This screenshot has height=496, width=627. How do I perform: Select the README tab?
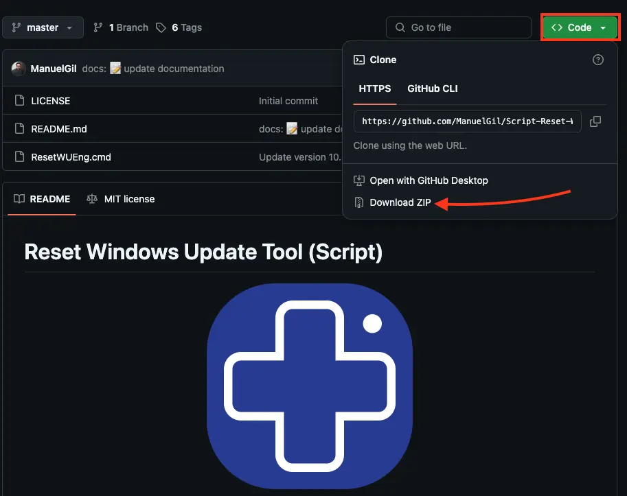pyautogui.click(x=42, y=199)
